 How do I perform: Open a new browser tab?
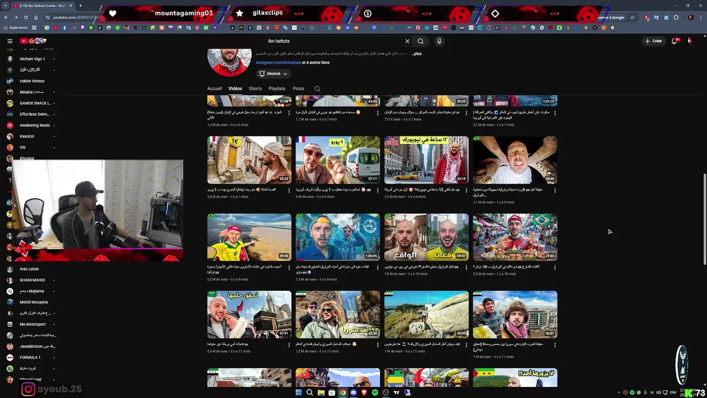[80, 6]
